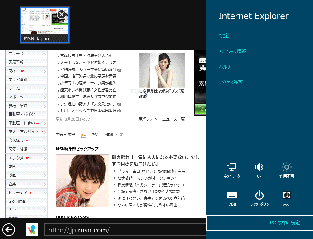Open the 通知 notifications icon

click(x=232, y=198)
